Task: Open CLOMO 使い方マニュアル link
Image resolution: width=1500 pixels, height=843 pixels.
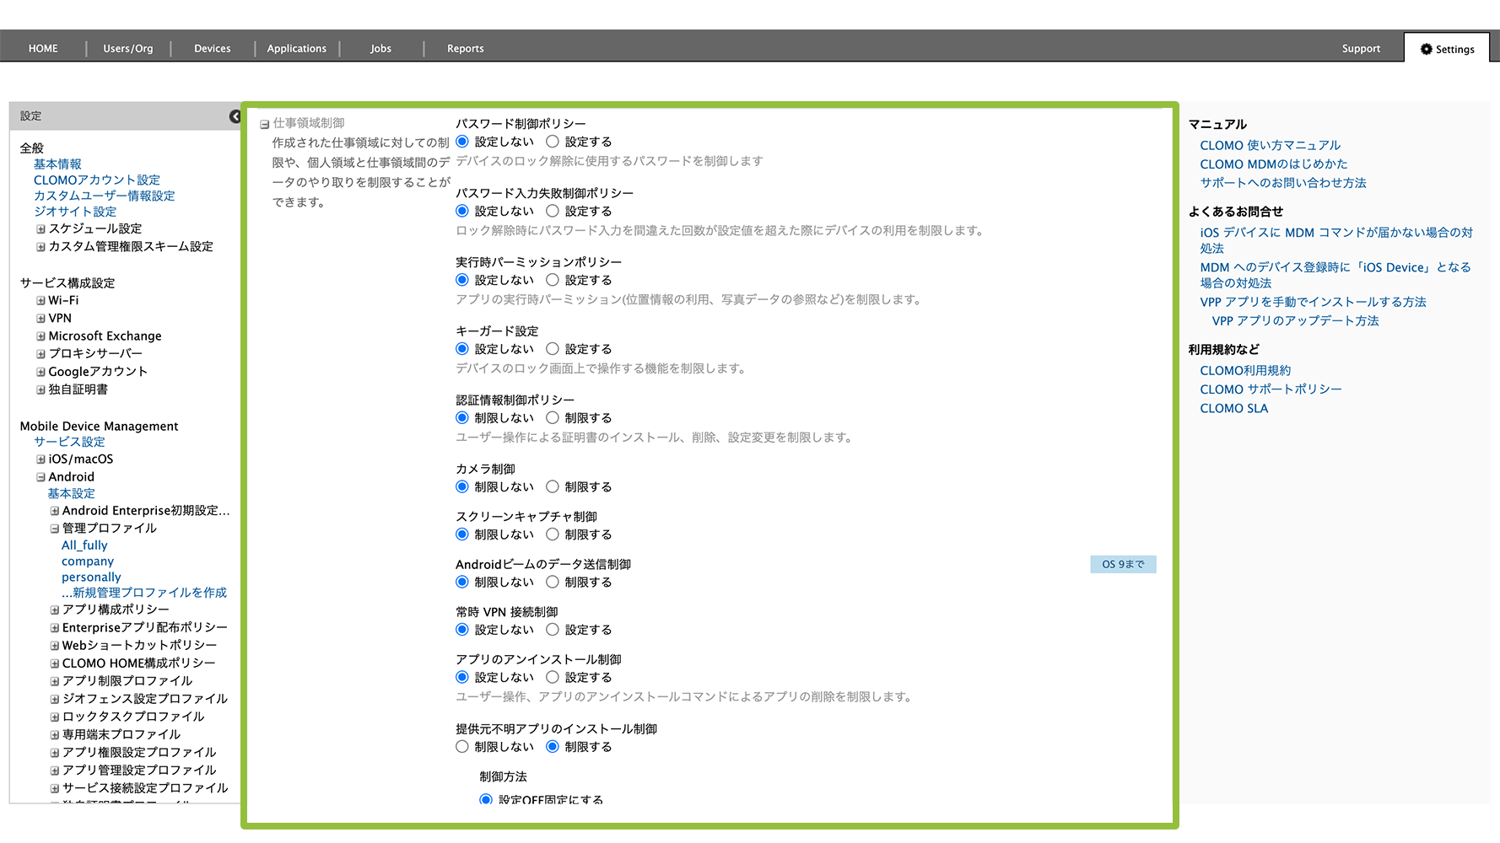Action: pos(1270,145)
